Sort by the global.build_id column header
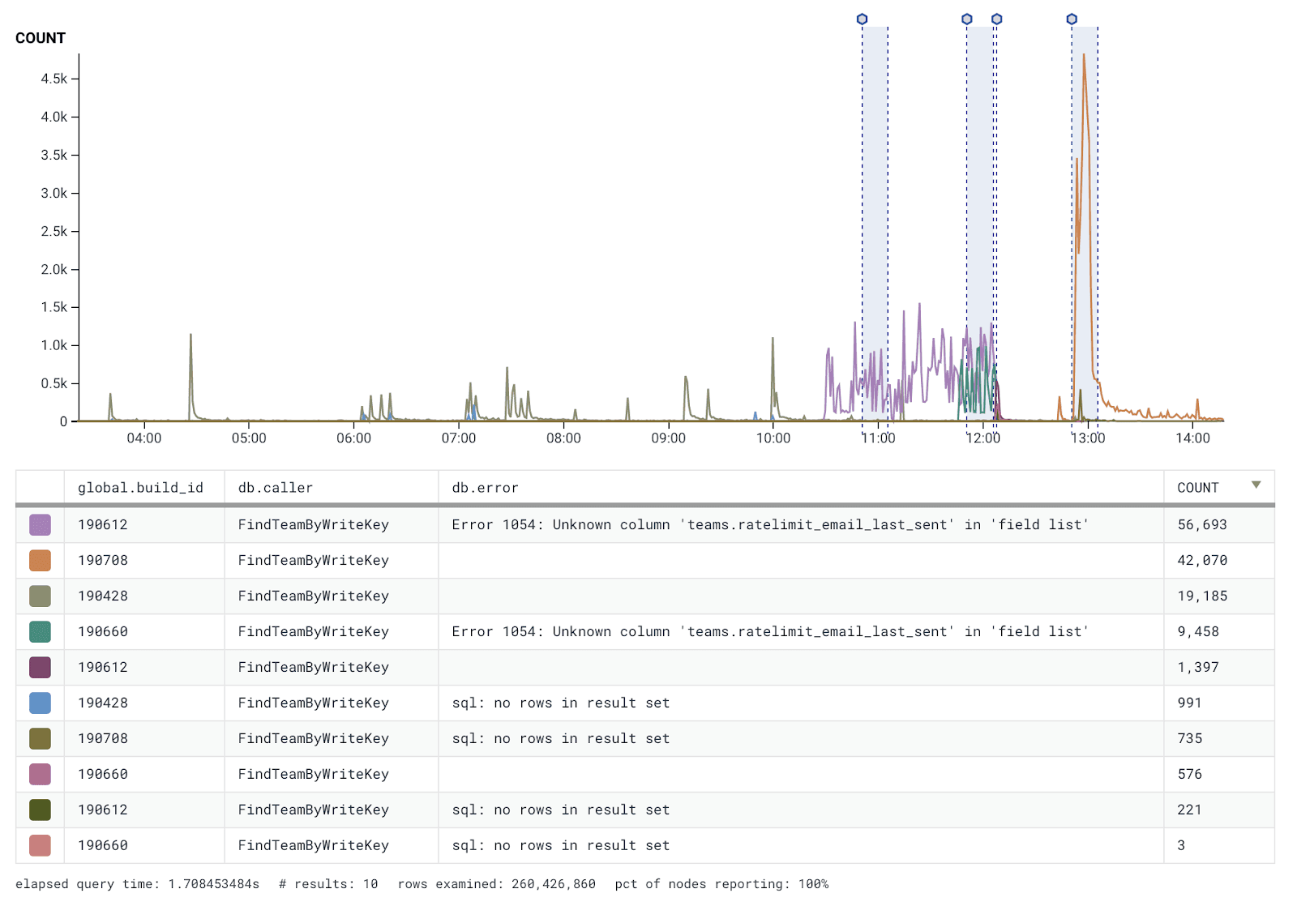Viewport: 1297px width, 906px height. coord(140,488)
